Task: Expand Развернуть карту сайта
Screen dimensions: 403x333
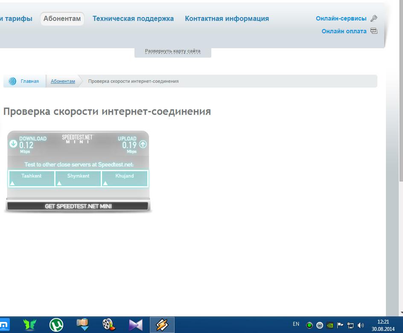Action: [173, 51]
